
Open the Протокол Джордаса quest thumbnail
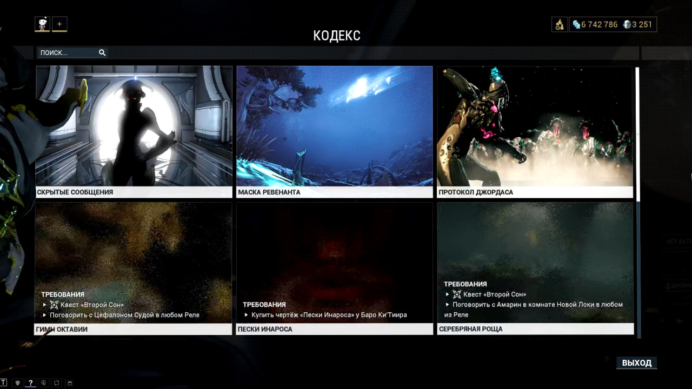point(535,126)
